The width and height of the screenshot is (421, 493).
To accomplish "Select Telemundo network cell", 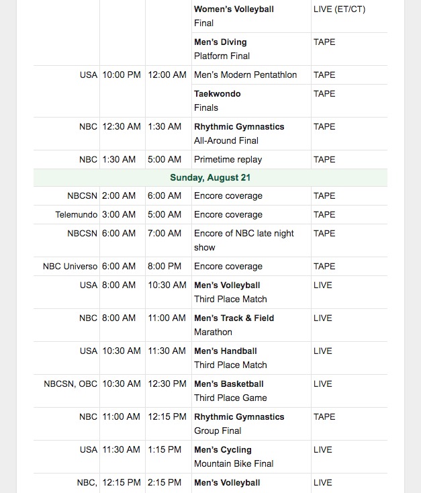I will [x=76, y=214].
